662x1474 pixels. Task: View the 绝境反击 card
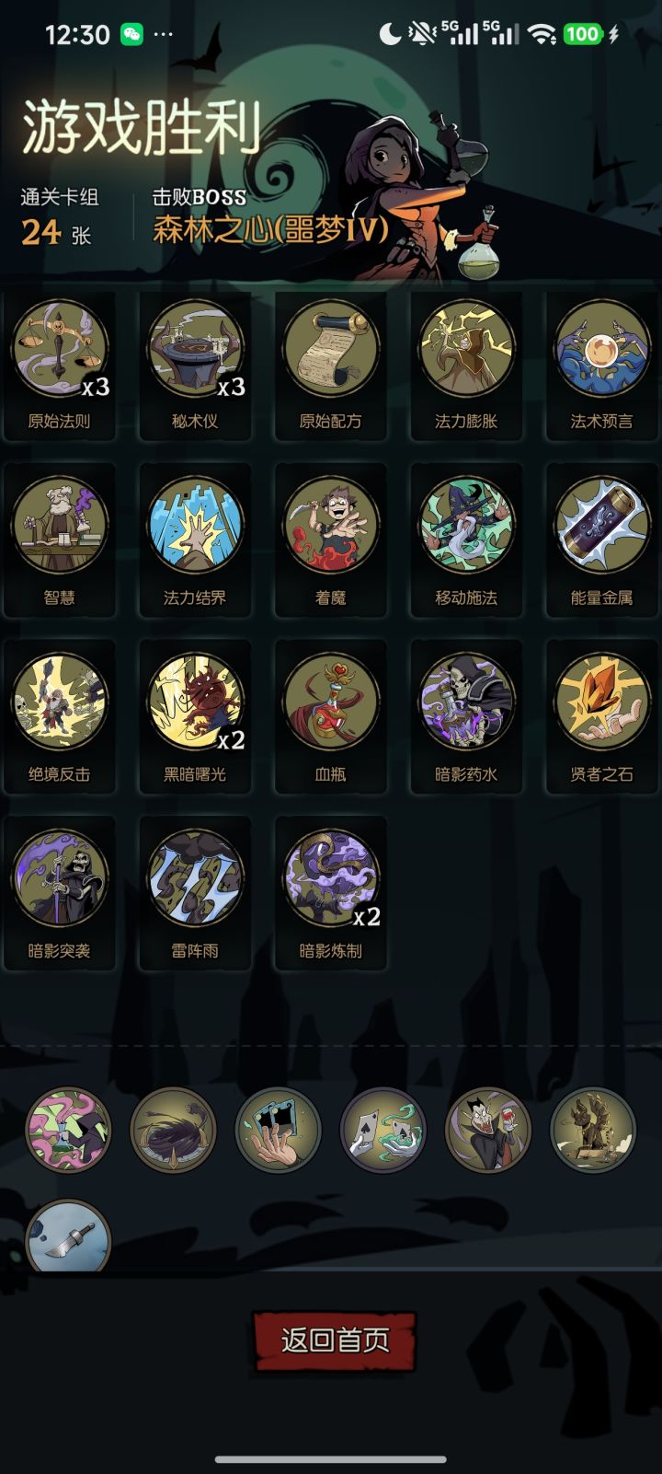coord(60,717)
